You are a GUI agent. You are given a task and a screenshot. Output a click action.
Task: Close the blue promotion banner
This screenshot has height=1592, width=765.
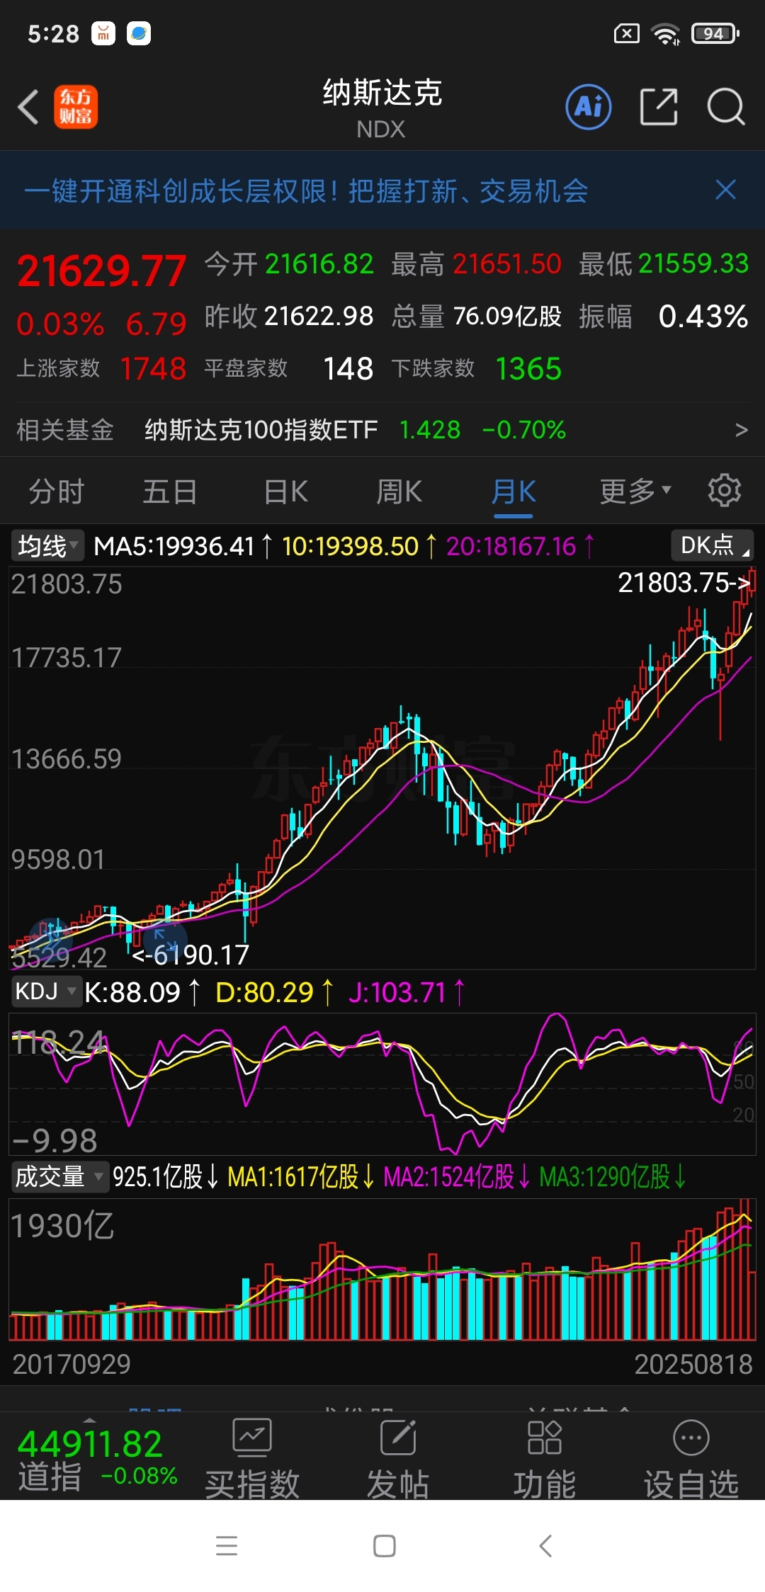coord(725,190)
